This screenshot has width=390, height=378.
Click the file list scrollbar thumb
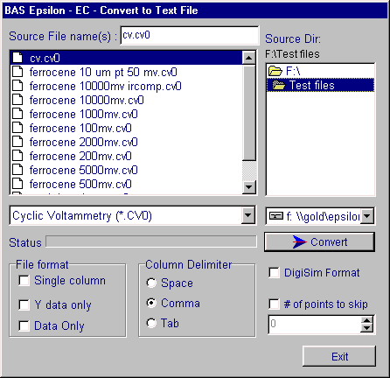249,112
